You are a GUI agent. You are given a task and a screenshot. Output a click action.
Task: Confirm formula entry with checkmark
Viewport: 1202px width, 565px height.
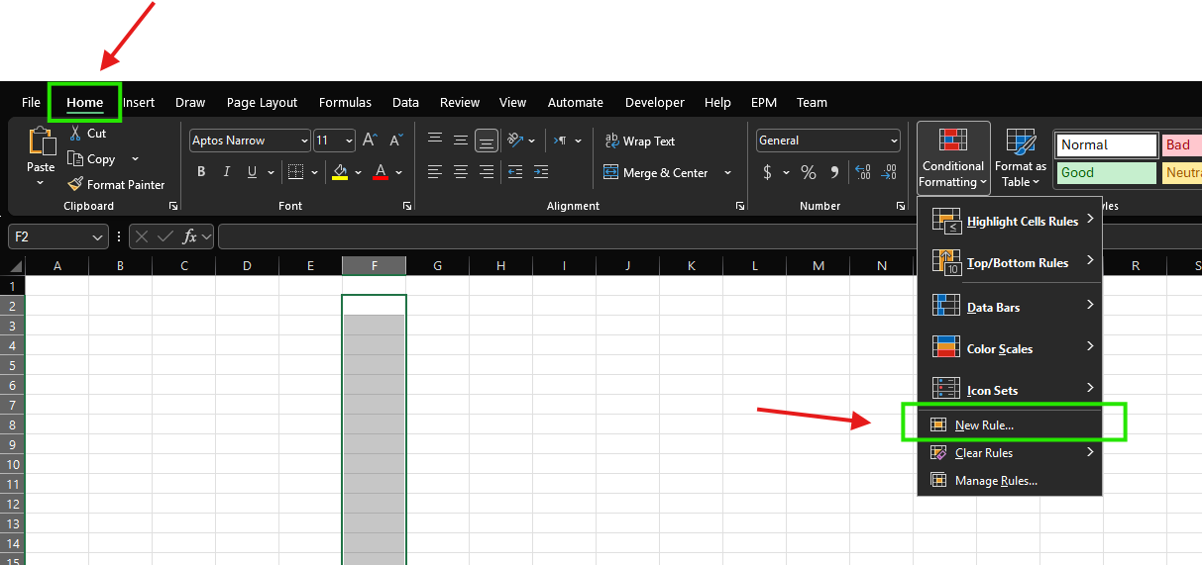(165, 236)
